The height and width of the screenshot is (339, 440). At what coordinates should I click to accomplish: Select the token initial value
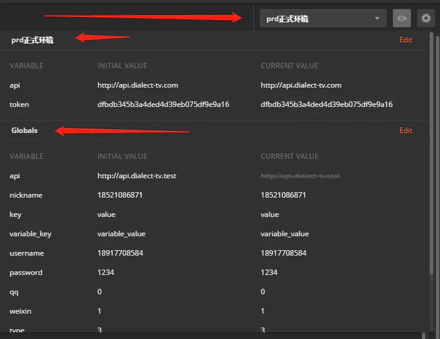(163, 105)
